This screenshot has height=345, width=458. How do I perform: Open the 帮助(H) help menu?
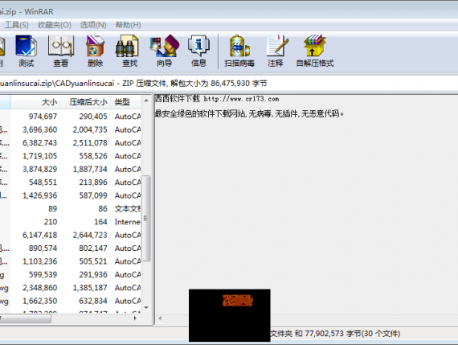click(128, 25)
